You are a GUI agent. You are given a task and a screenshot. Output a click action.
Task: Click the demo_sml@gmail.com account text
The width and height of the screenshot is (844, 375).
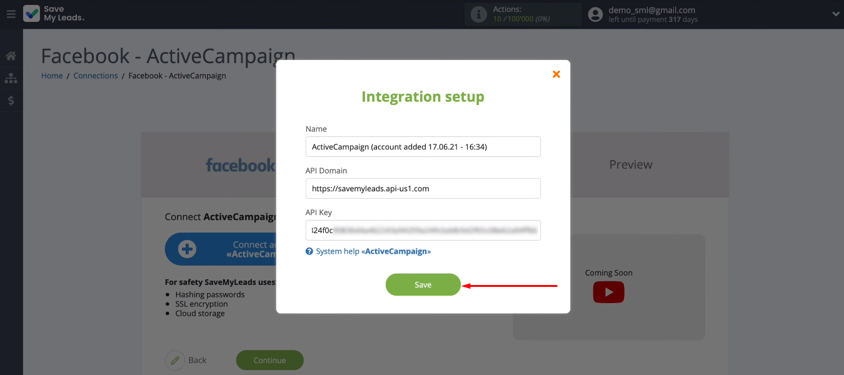652,10
